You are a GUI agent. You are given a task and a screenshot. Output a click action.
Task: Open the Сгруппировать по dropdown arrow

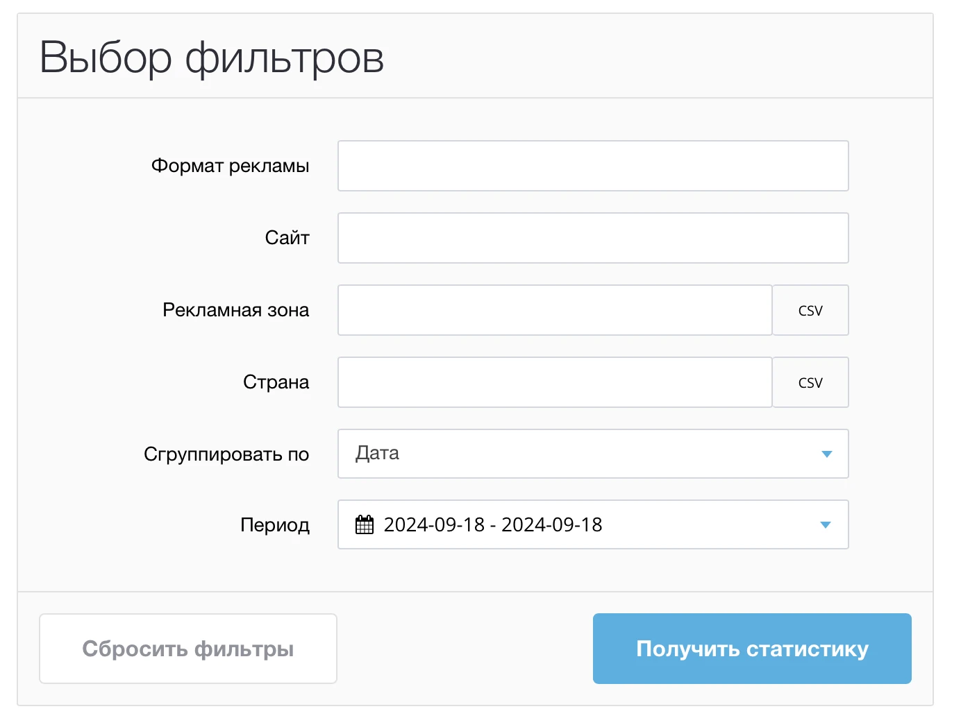tap(826, 454)
